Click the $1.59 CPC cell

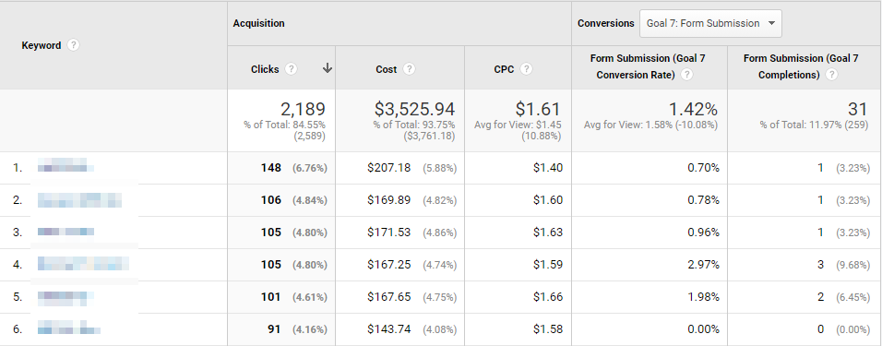pos(518,265)
